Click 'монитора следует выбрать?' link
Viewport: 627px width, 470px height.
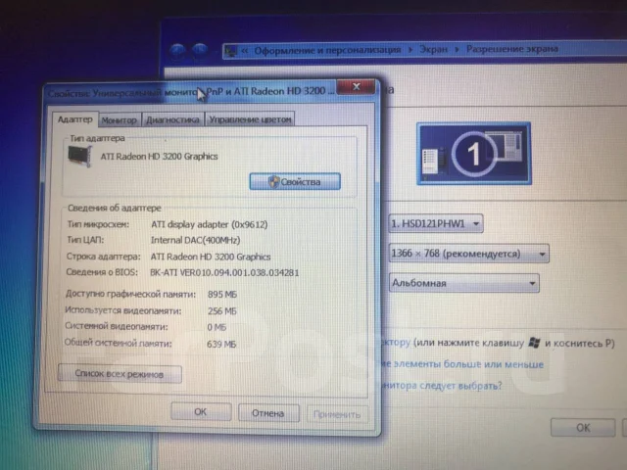pyautogui.click(x=441, y=386)
